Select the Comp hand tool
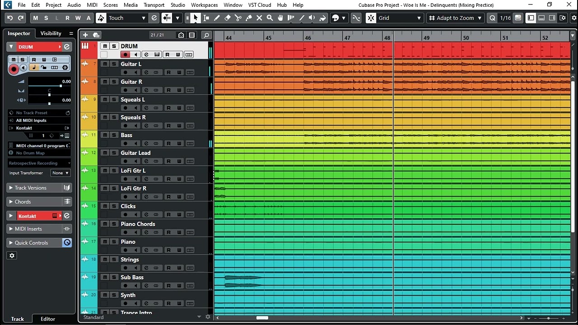Viewport: 578px width, 325px height. [x=280, y=18]
